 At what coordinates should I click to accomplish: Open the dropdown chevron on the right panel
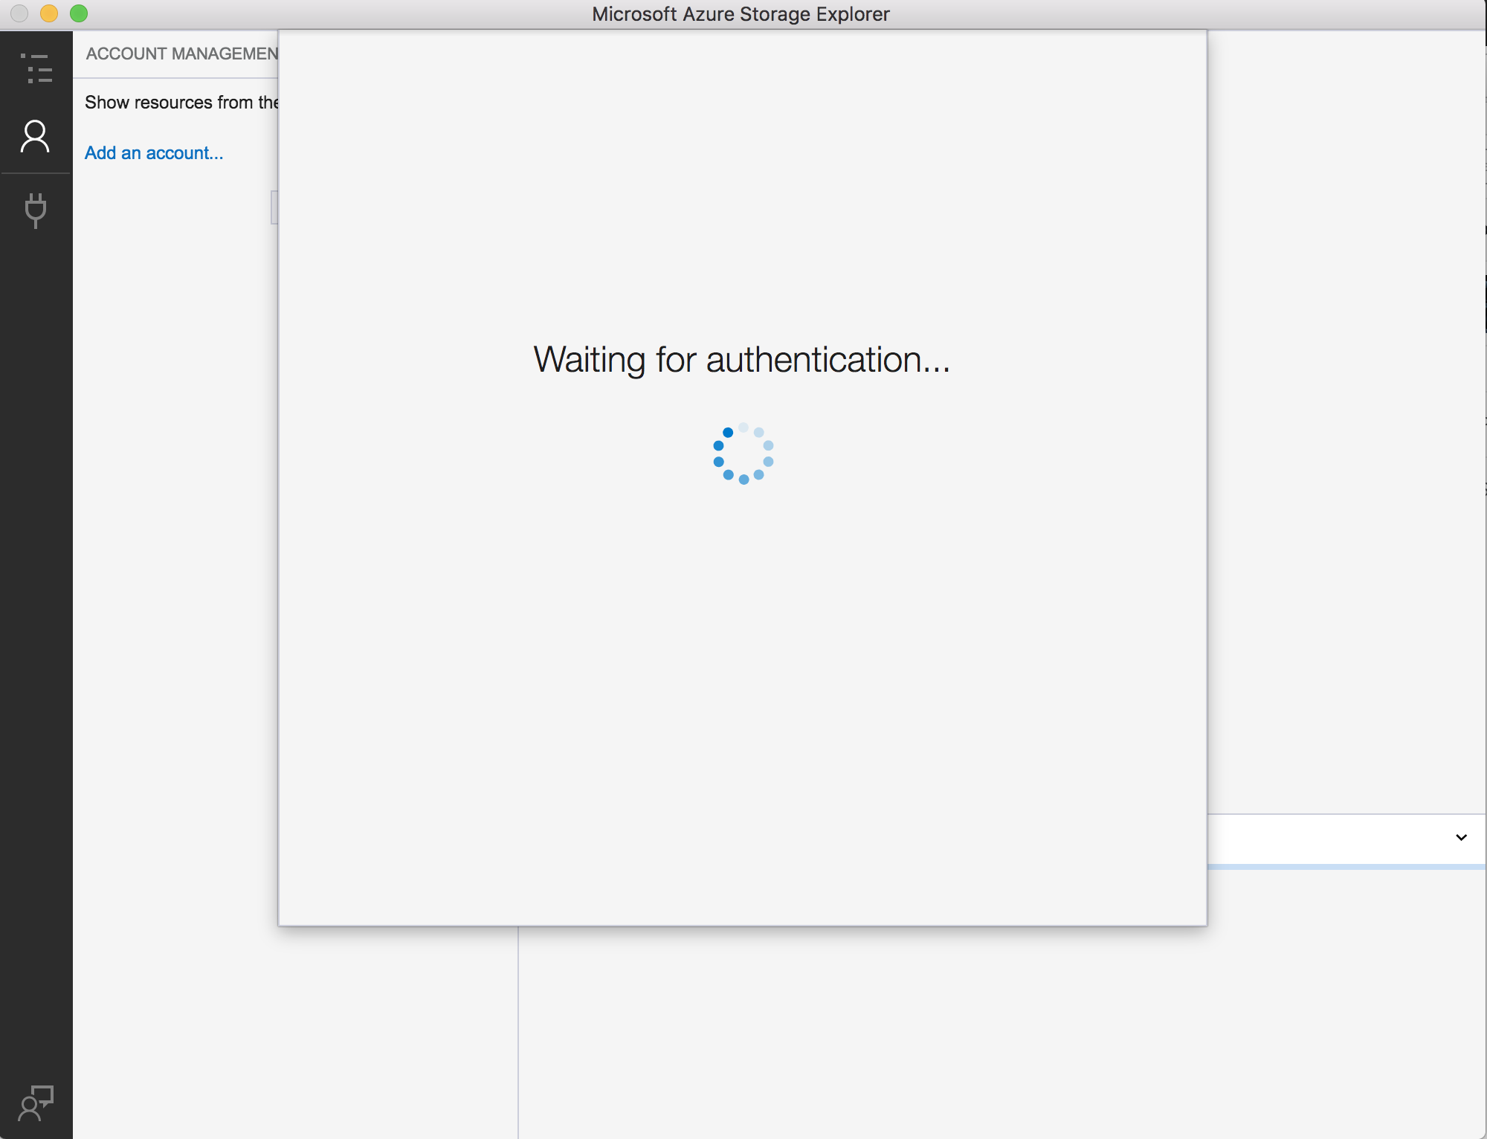(1460, 838)
